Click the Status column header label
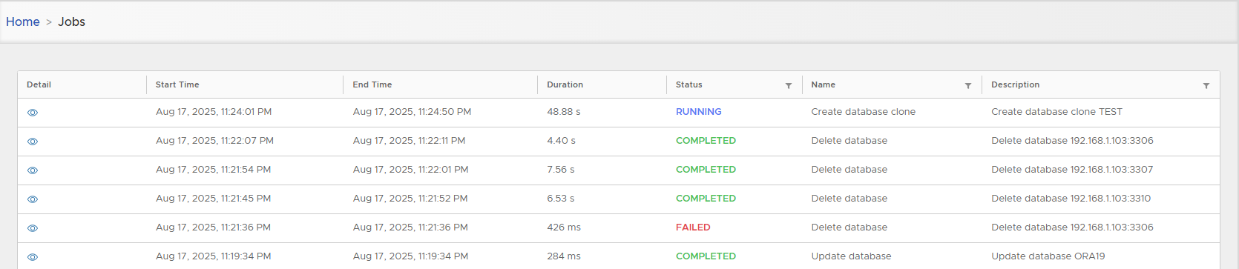Image resolution: width=1239 pixels, height=269 pixels. click(689, 84)
